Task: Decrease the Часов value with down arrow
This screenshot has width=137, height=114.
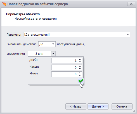Action: (x=80, y=69)
